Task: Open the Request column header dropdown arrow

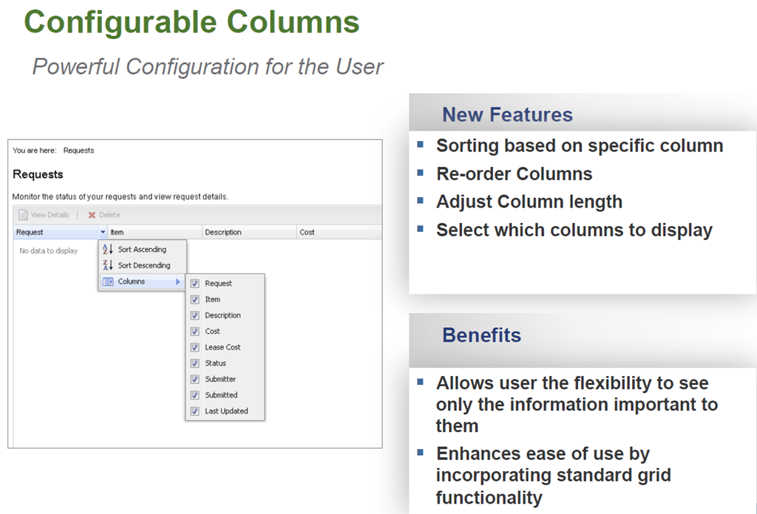Action: 103,233
